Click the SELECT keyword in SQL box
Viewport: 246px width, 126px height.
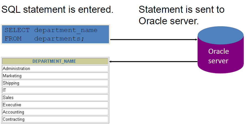[17, 30]
